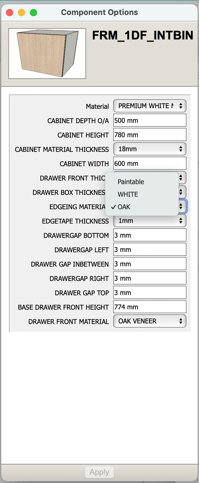Viewport: 199px width, 483px height.
Task: Open the Edgetape Thickness dropdown
Action: tap(150, 221)
